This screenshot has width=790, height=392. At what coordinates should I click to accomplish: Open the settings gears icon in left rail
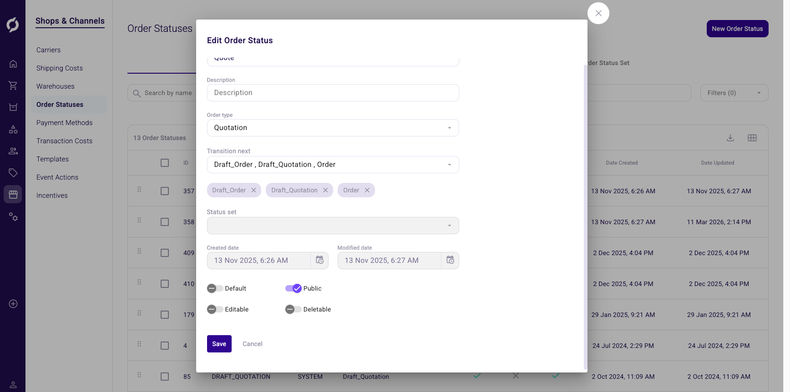tap(13, 216)
